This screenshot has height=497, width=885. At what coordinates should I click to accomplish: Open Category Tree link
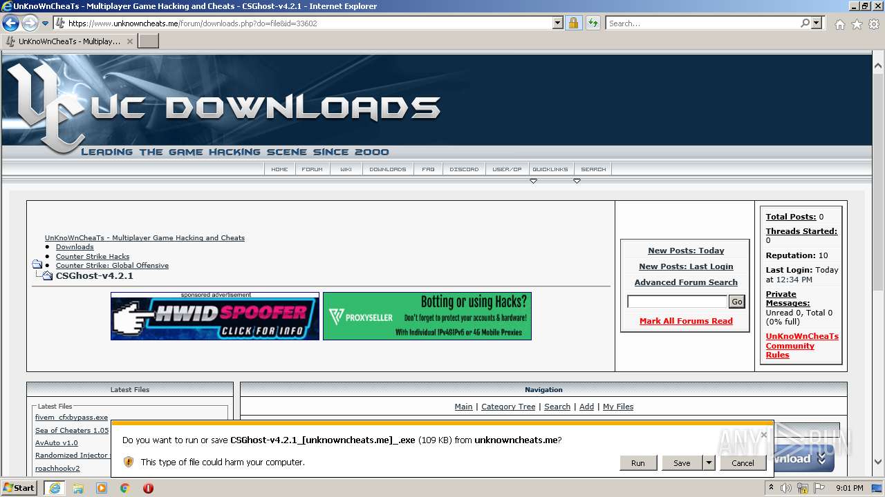tap(508, 407)
